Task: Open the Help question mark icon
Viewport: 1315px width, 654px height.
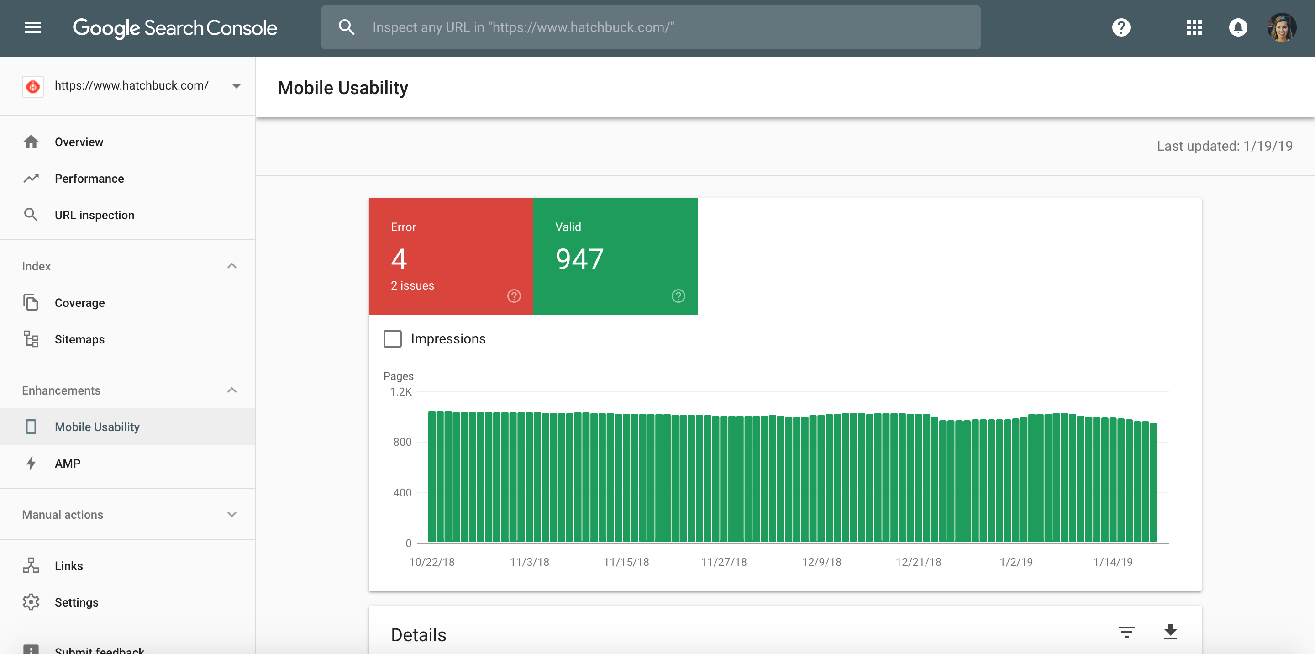Action: [1121, 27]
